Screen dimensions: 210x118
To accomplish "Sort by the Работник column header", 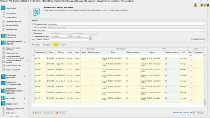I will (x=60, y=52).
